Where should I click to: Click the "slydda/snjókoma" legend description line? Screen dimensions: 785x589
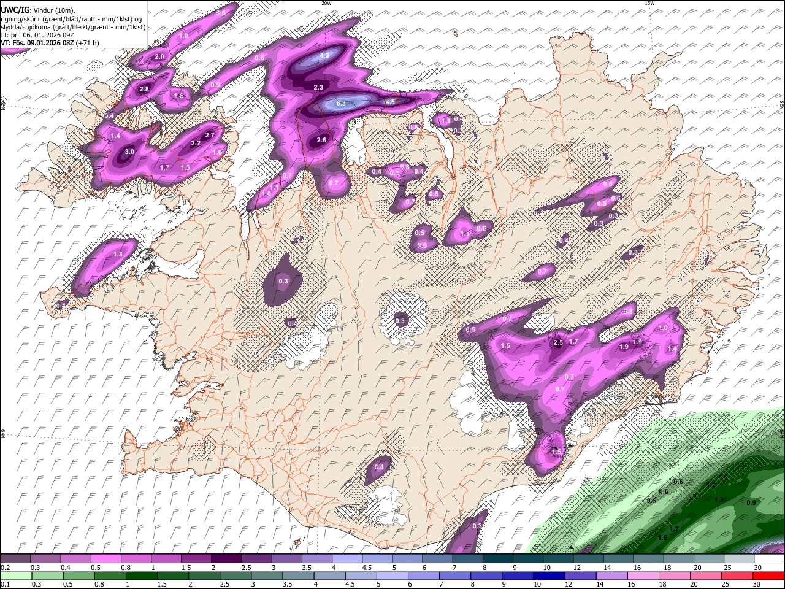coord(73,27)
